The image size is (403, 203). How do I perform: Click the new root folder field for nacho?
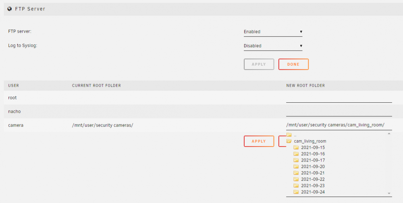(339, 112)
